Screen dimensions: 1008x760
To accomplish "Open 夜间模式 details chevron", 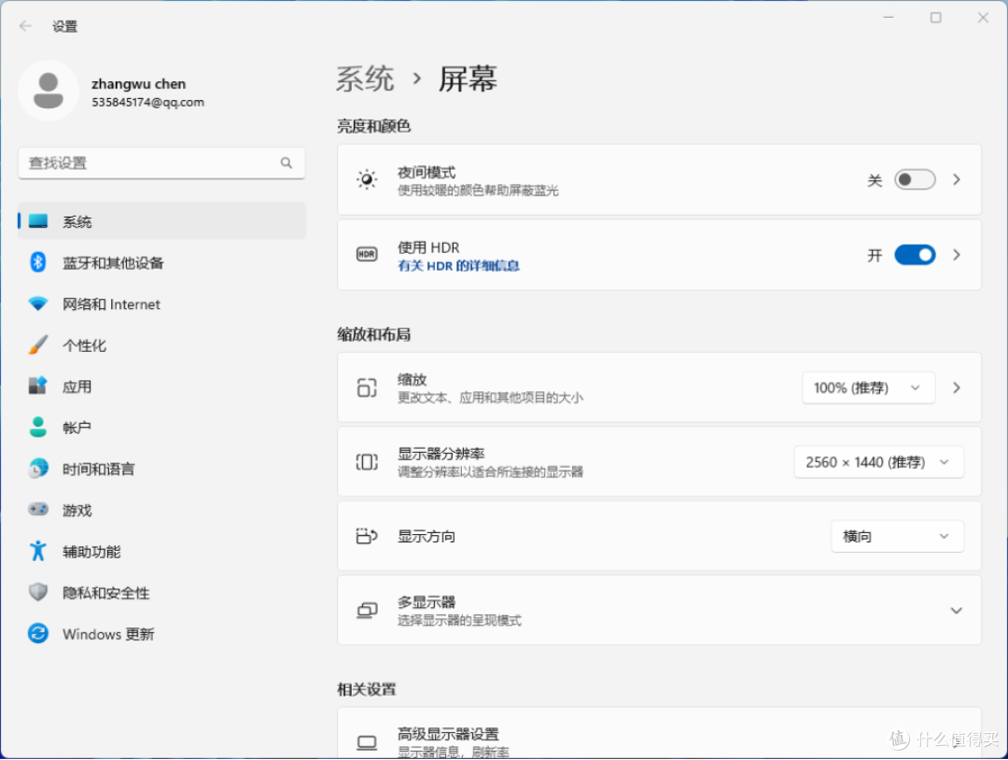I will pyautogui.click(x=957, y=179).
